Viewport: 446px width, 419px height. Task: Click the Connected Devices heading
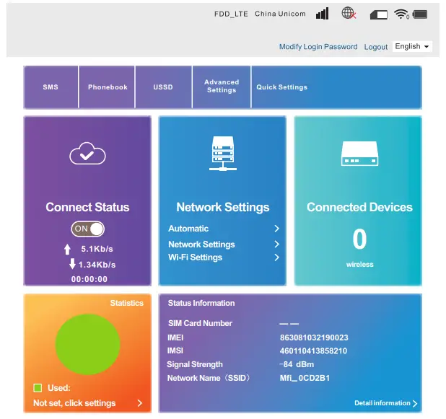point(359,207)
